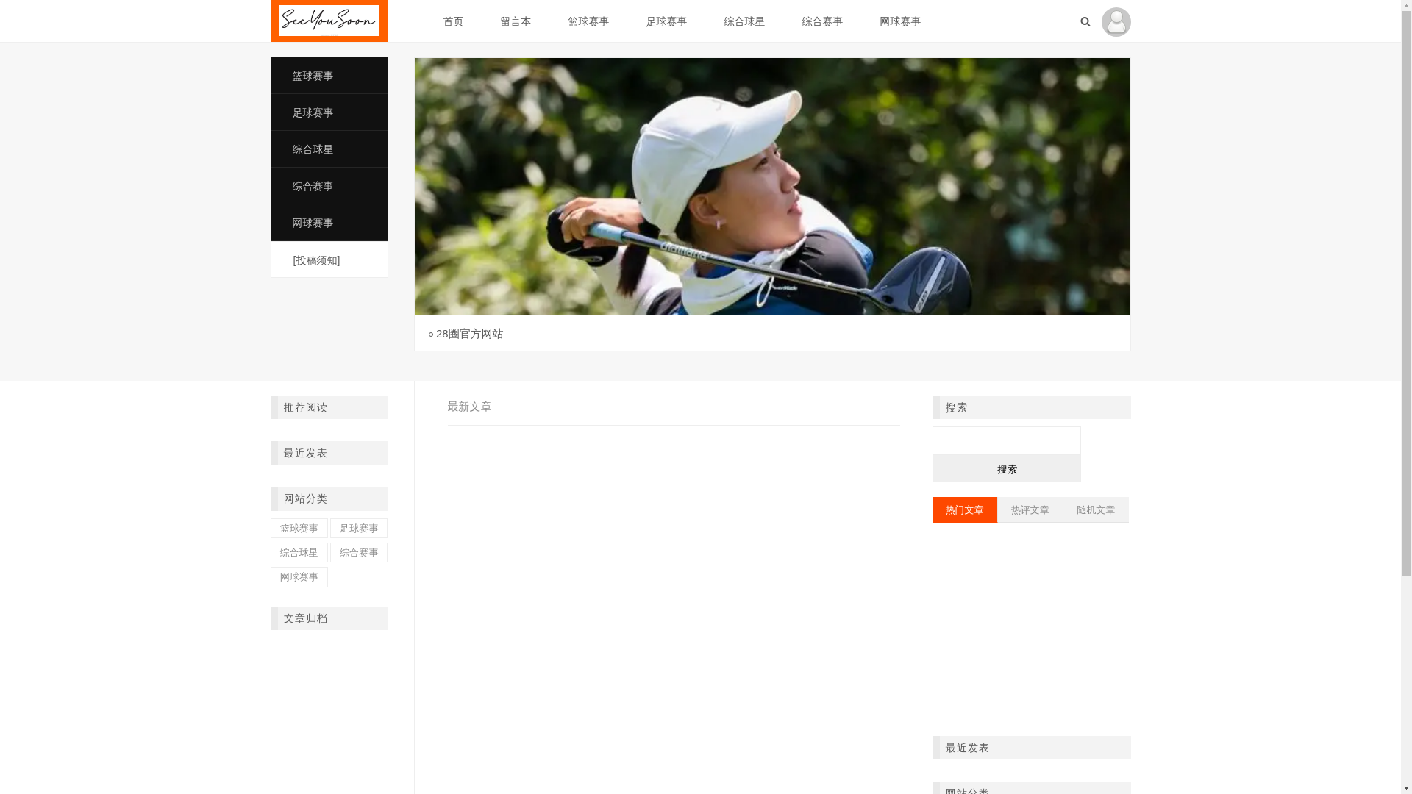Select 综合赛事 in dark sidebar menu
The height and width of the screenshot is (794, 1412).
(329, 186)
